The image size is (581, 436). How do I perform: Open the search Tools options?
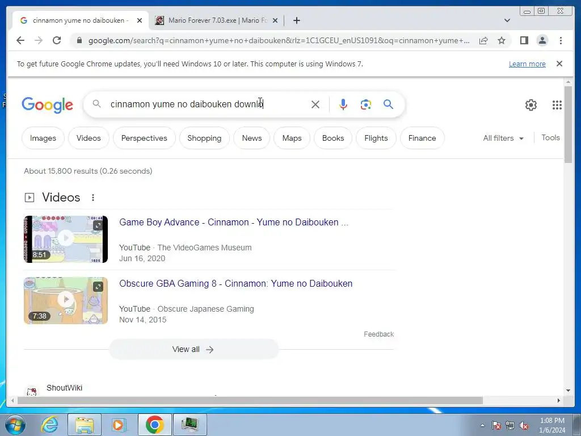[x=550, y=137]
